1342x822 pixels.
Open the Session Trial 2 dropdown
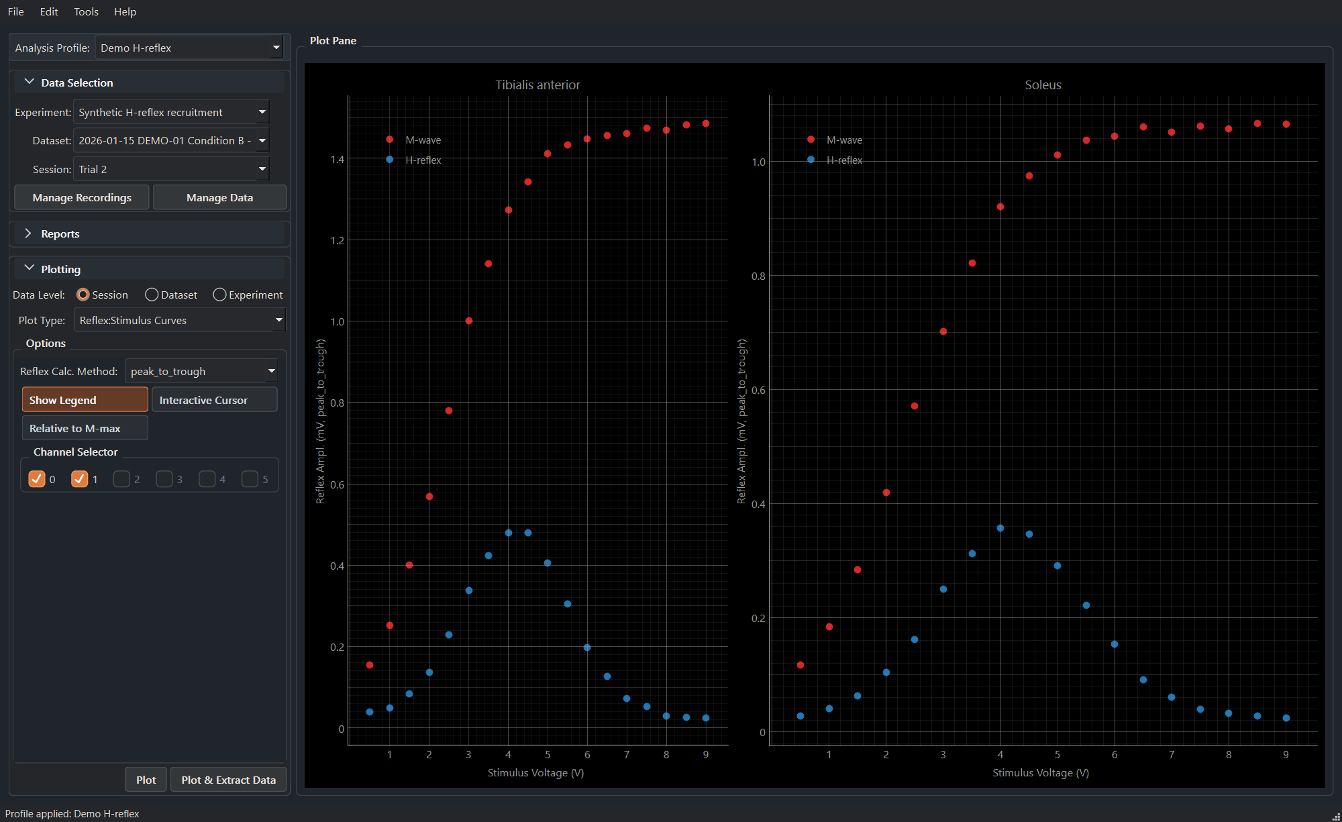click(171, 169)
